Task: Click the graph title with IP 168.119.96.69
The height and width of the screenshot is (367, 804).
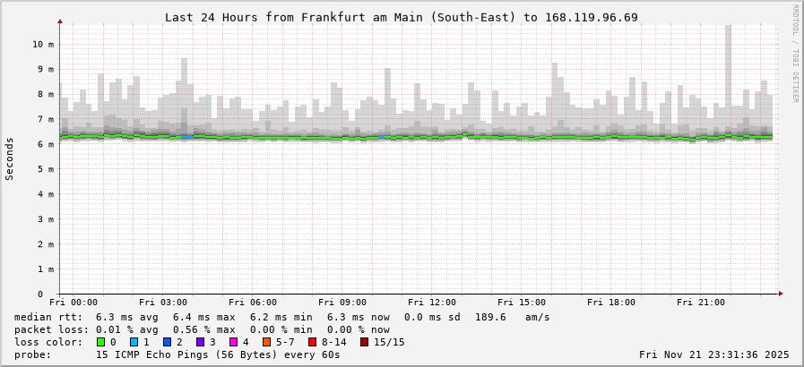Action: point(402,17)
